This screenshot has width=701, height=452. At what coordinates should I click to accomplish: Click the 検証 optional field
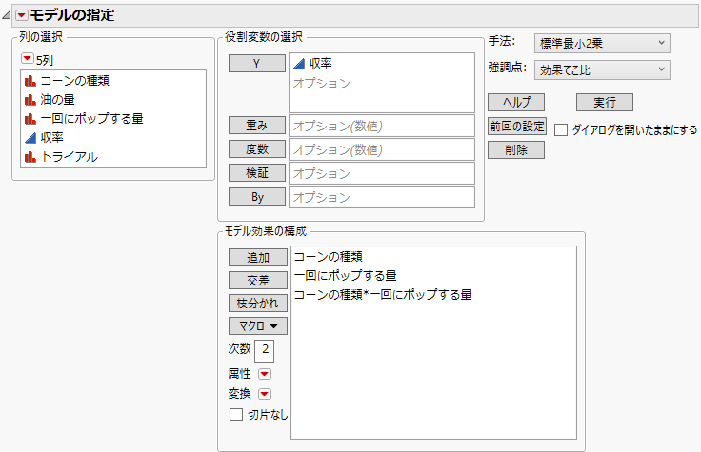[382, 173]
